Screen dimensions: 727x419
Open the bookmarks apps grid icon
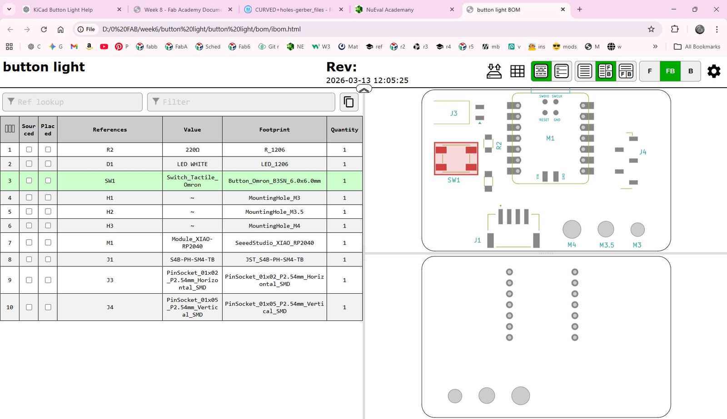9,46
